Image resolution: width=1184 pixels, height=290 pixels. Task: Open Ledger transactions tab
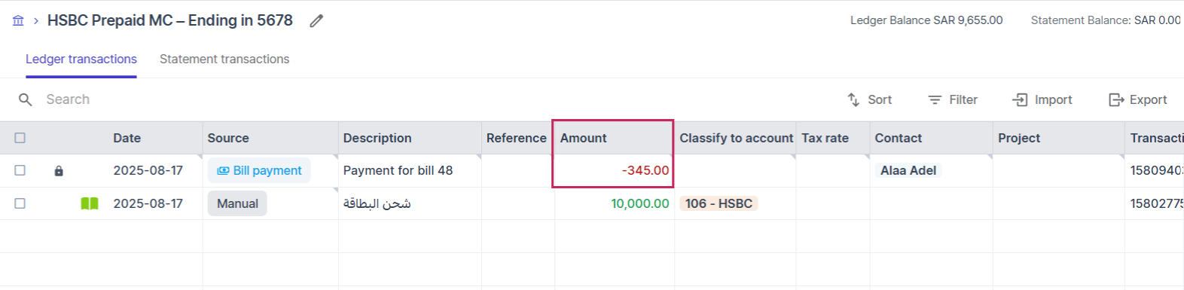[x=81, y=59]
